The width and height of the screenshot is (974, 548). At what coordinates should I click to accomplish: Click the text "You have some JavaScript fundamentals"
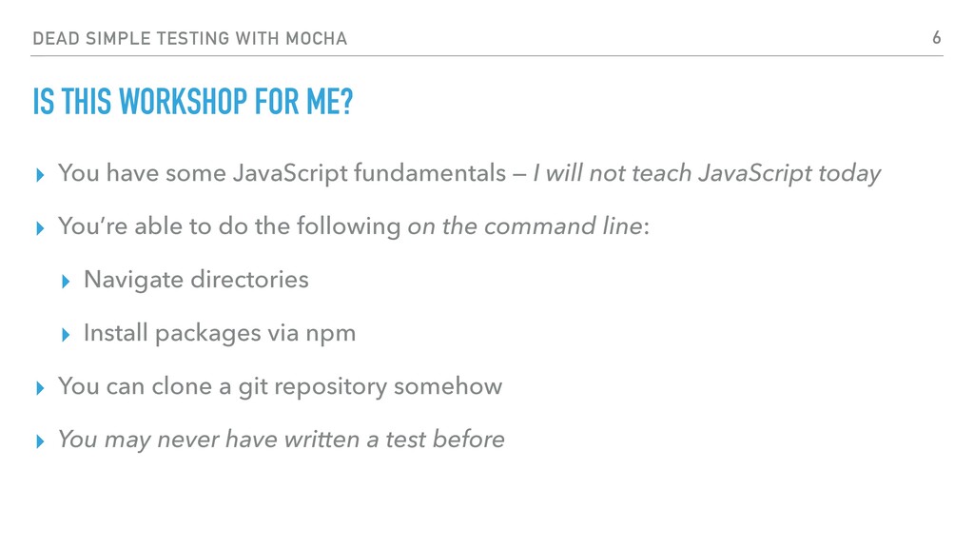(x=282, y=173)
